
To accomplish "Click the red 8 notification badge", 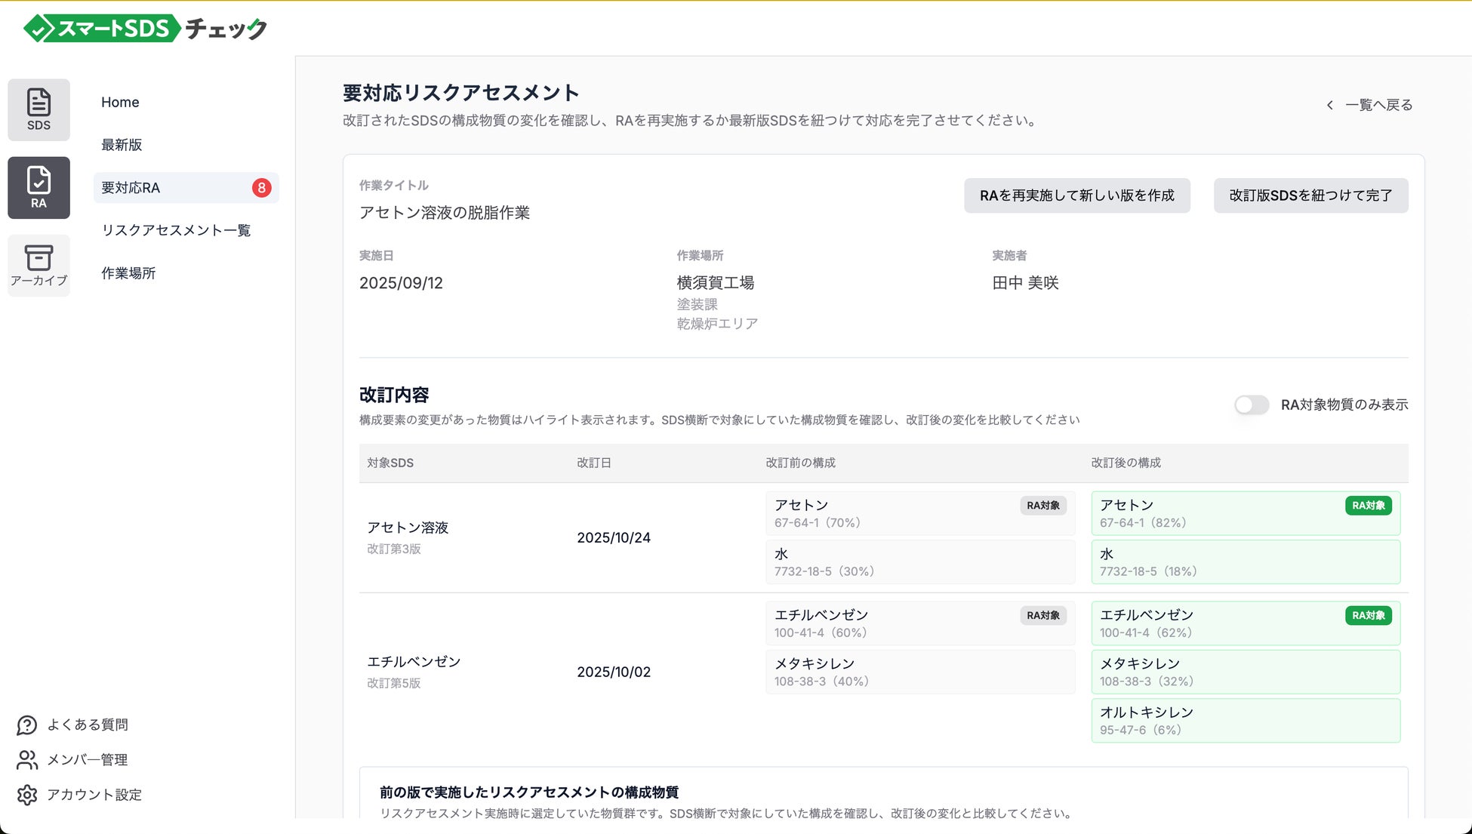I will point(261,188).
